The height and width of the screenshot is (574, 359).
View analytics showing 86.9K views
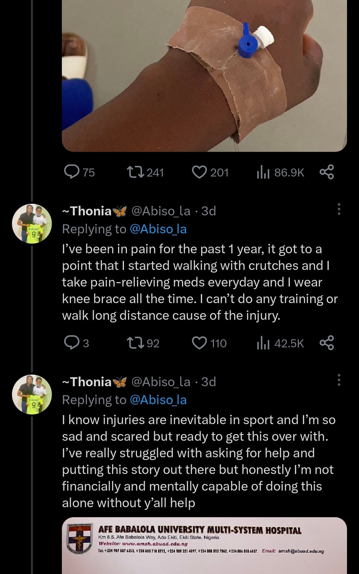coord(263,172)
